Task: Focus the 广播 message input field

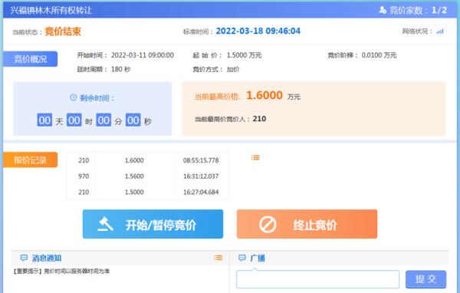Action: (317, 279)
